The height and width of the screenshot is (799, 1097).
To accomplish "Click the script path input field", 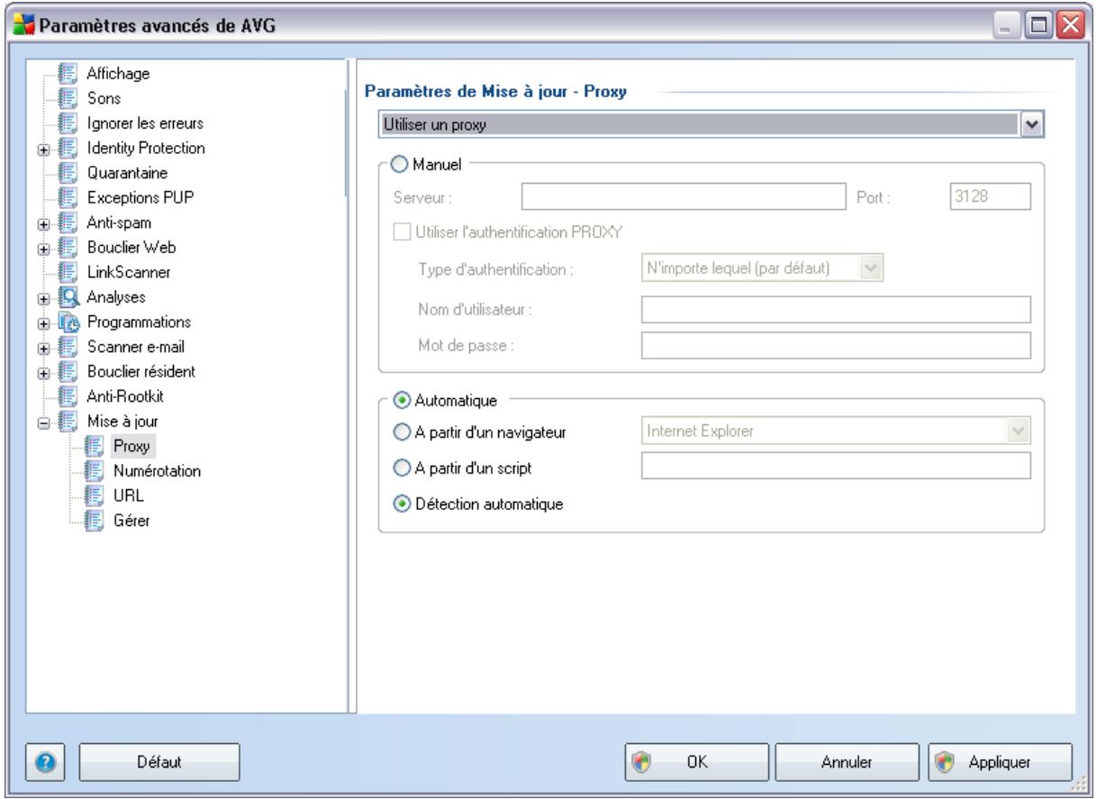I will [x=835, y=466].
